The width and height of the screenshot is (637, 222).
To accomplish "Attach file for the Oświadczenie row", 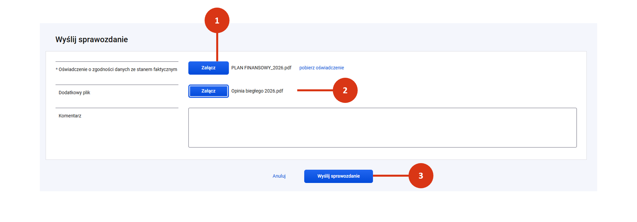I will (208, 68).
